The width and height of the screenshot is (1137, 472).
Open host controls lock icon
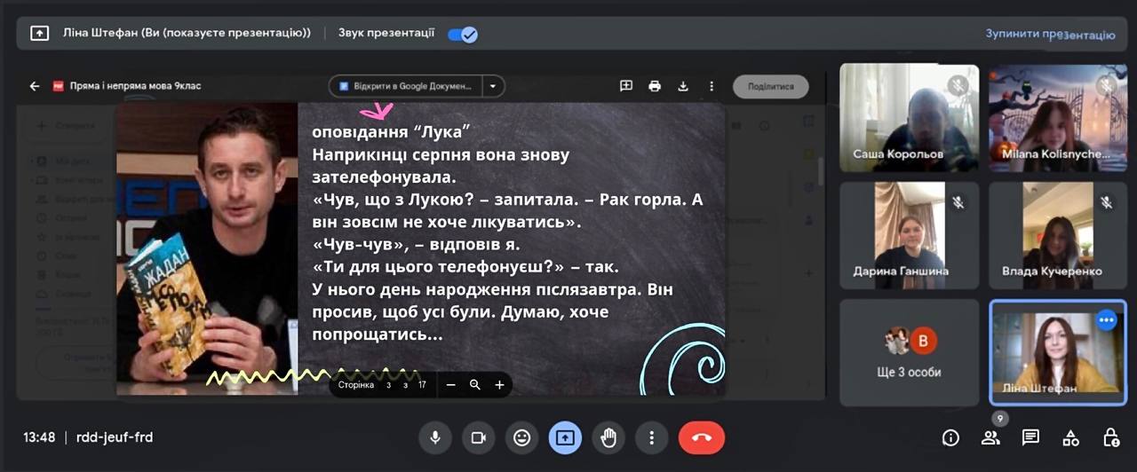[1110, 437]
